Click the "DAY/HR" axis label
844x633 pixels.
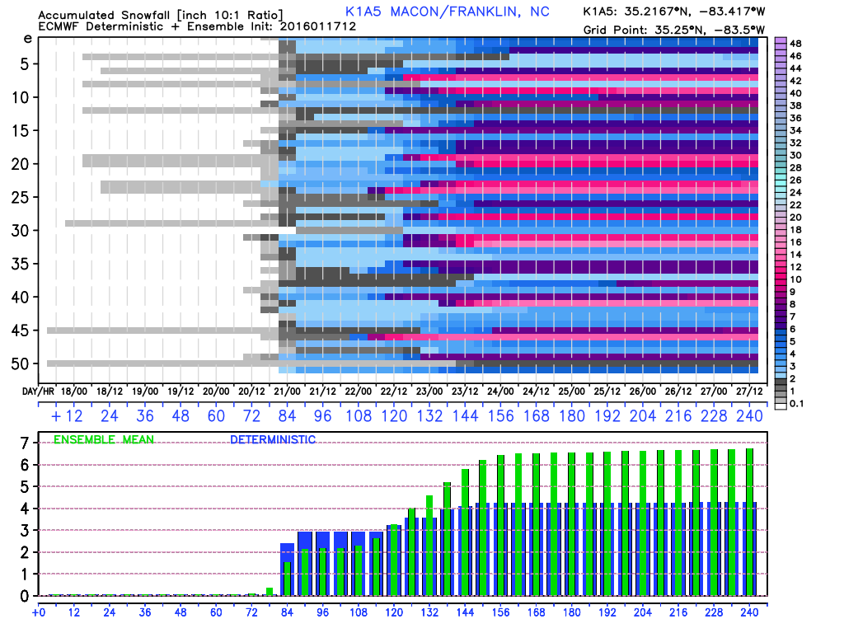pos(38,392)
